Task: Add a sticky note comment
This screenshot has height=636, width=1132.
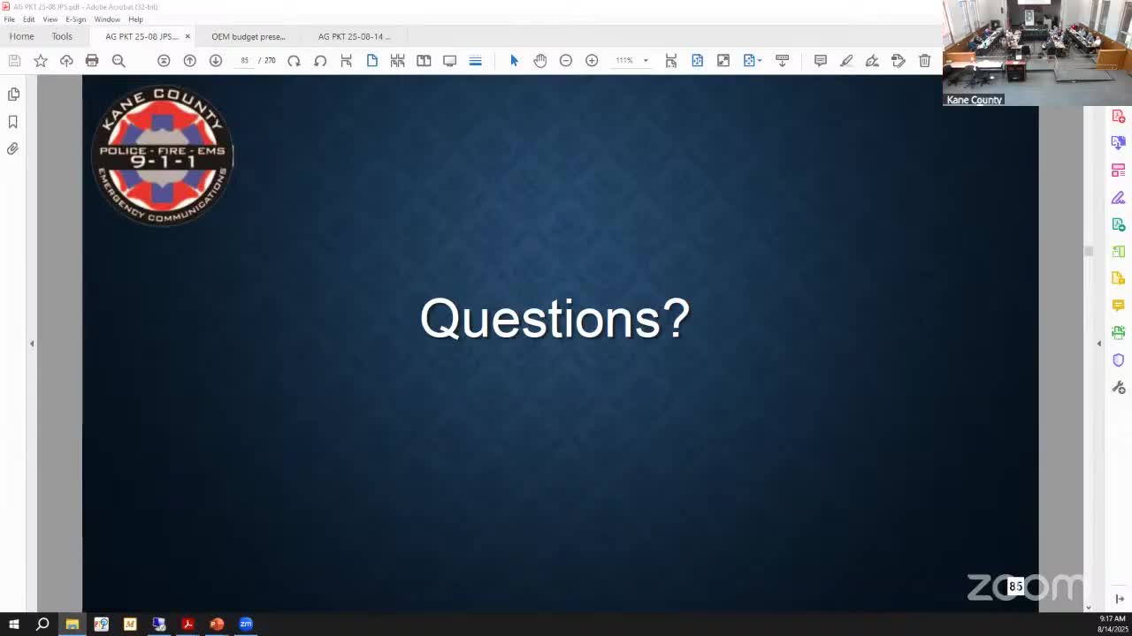Action: [x=820, y=60]
